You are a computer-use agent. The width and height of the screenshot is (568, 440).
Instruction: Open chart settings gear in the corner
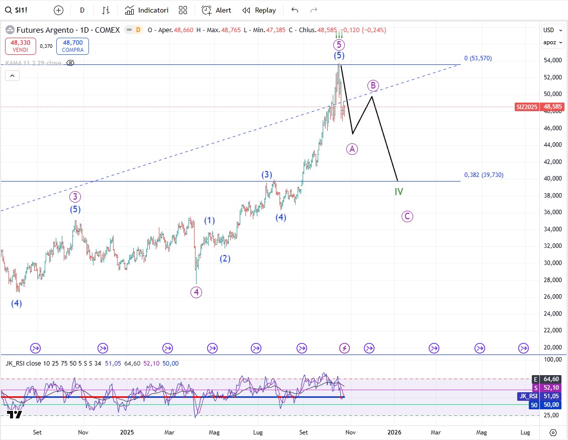pos(553,432)
